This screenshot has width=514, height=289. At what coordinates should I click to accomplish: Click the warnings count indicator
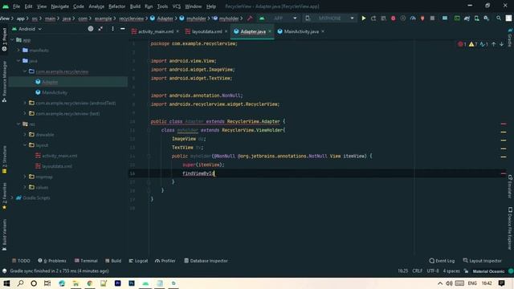click(x=473, y=44)
